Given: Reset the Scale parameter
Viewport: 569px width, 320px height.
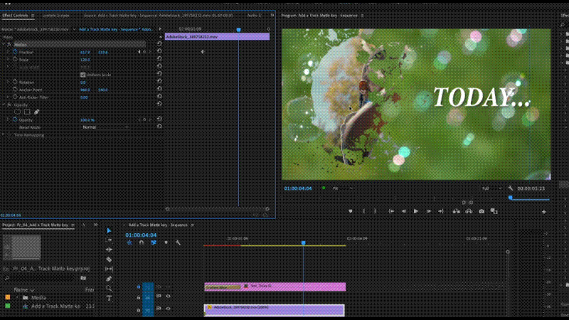Looking at the screenshot, I should coord(159,59).
